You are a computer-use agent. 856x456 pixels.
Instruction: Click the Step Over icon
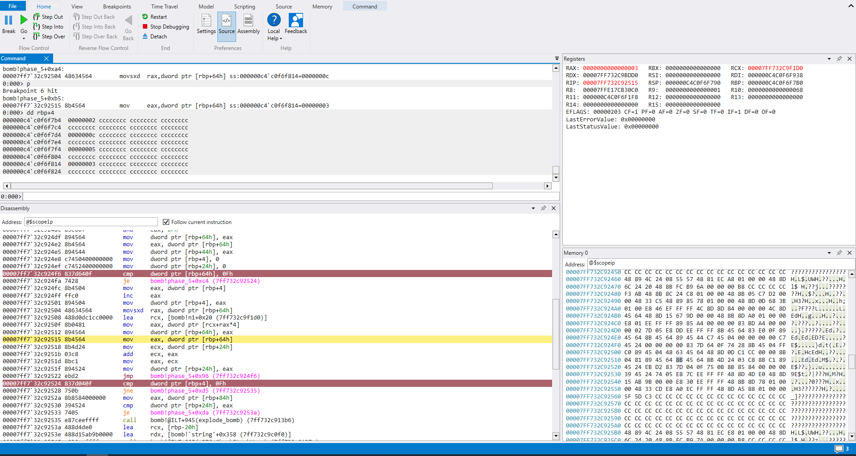pyautogui.click(x=37, y=37)
